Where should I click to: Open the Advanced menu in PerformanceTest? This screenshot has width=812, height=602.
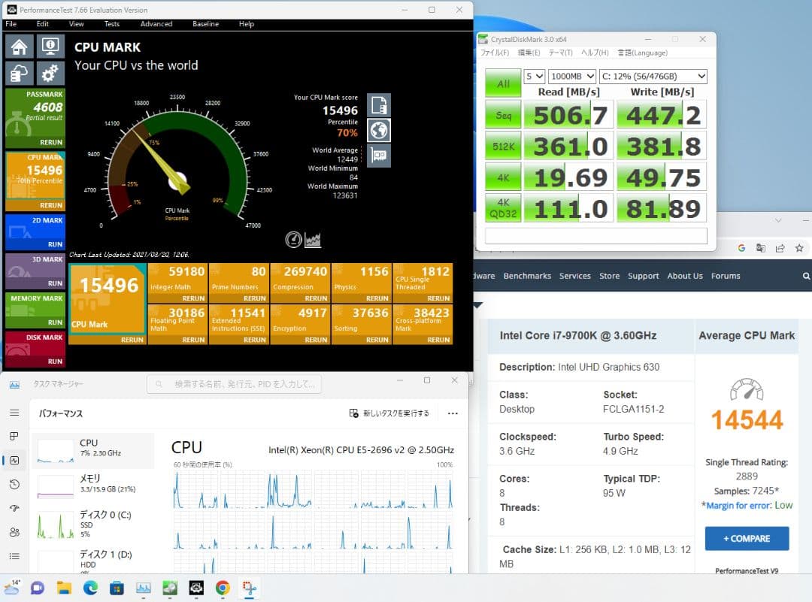156,24
